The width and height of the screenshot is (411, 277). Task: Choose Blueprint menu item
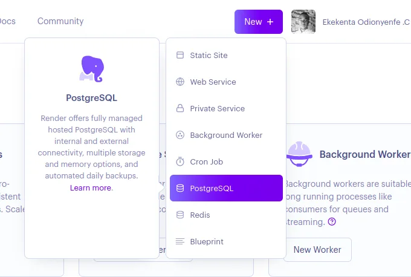tap(226, 241)
